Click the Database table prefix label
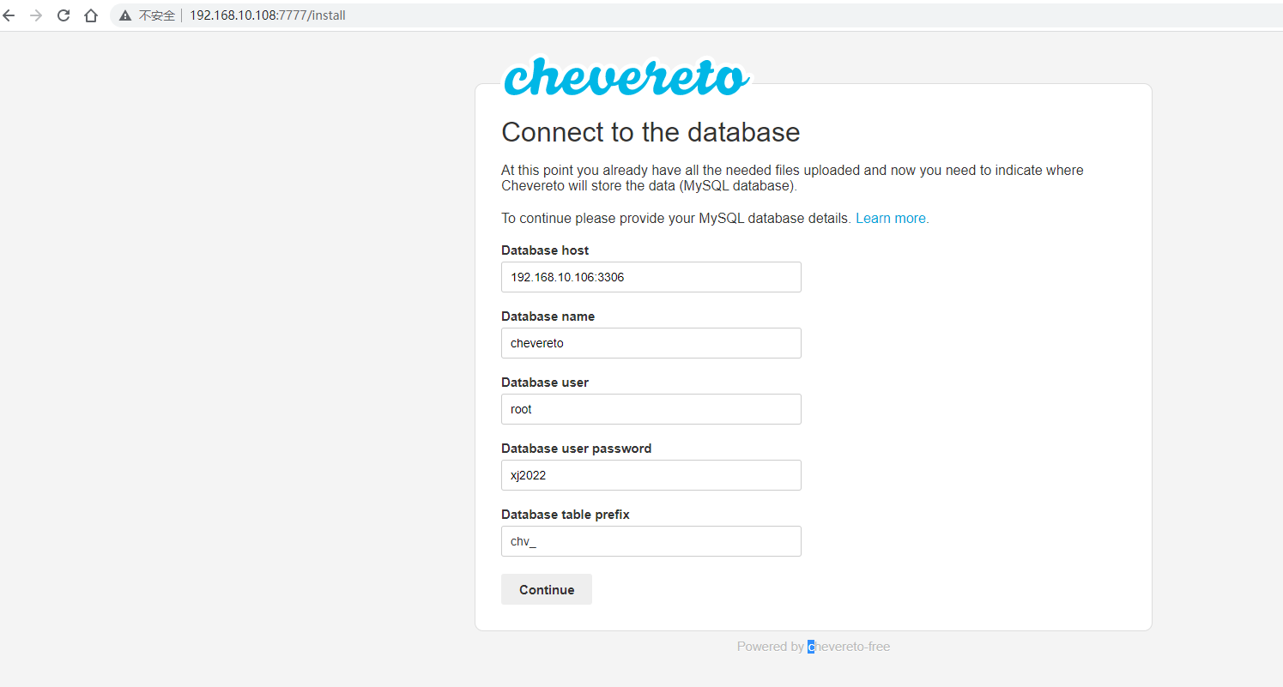This screenshot has height=687, width=1283. 566,515
